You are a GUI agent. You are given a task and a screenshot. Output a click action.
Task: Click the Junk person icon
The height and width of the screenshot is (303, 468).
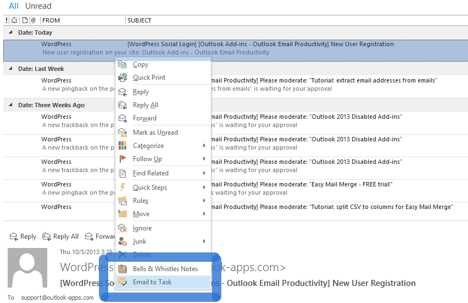pos(122,241)
